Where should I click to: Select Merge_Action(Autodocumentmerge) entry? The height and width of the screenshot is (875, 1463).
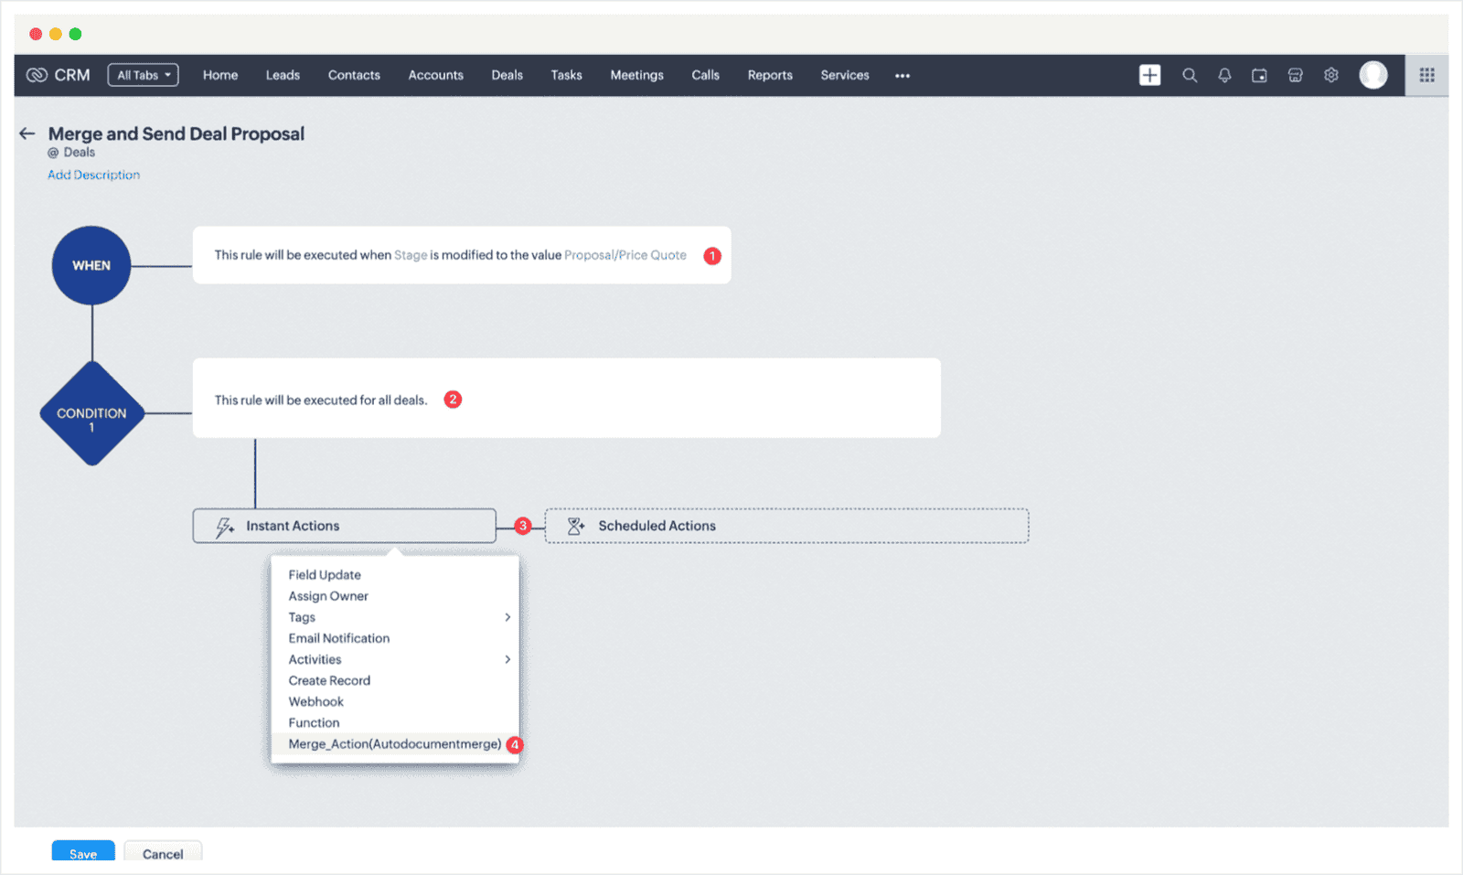point(395,744)
